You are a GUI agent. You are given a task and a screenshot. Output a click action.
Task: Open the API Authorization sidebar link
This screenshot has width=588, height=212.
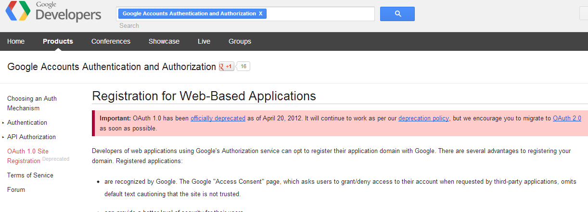tap(31, 137)
